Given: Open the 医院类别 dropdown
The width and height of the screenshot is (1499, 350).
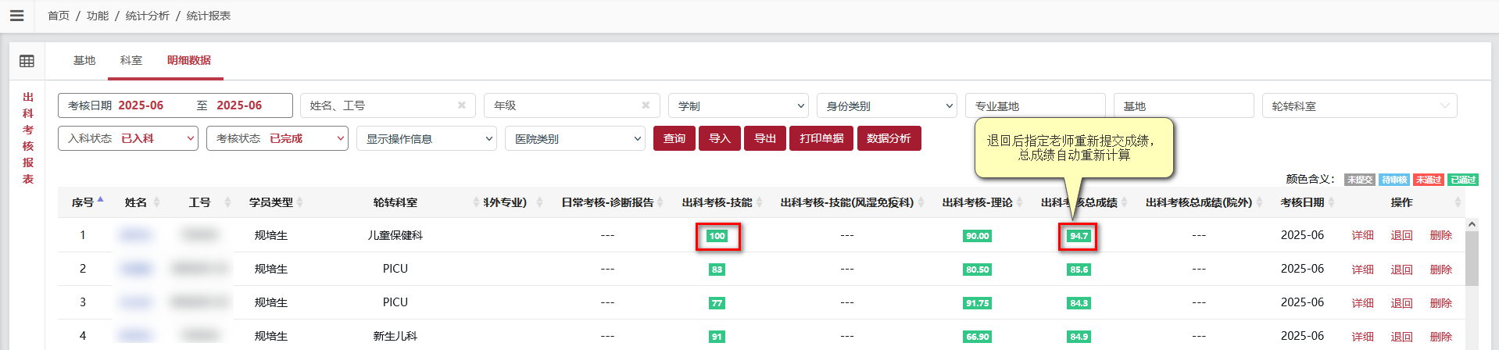Looking at the screenshot, I should [x=575, y=138].
